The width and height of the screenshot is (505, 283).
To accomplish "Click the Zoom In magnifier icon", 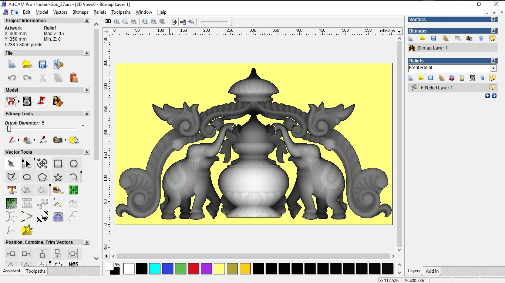I will point(117,22).
